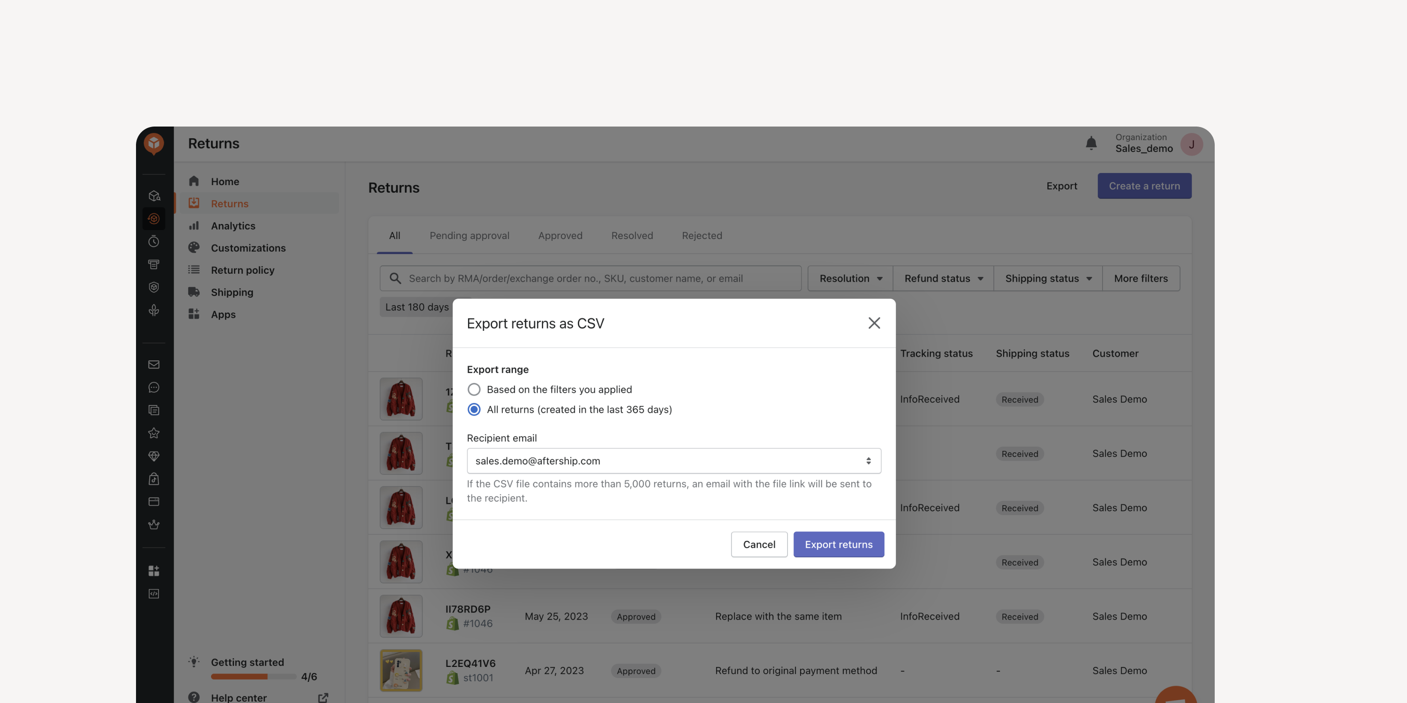Switch to the Approved tab
The width and height of the screenshot is (1407, 703).
560,235
